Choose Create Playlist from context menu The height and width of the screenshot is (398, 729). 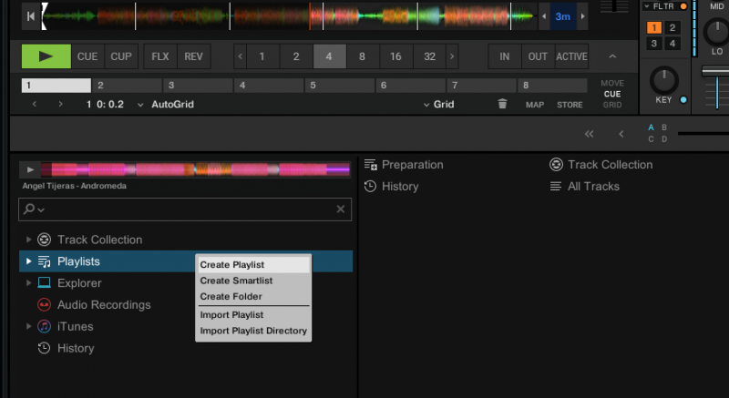coord(254,265)
